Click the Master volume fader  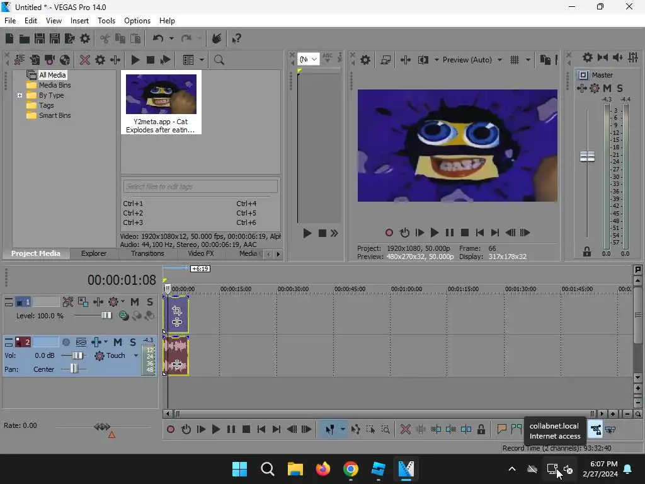pos(587,156)
